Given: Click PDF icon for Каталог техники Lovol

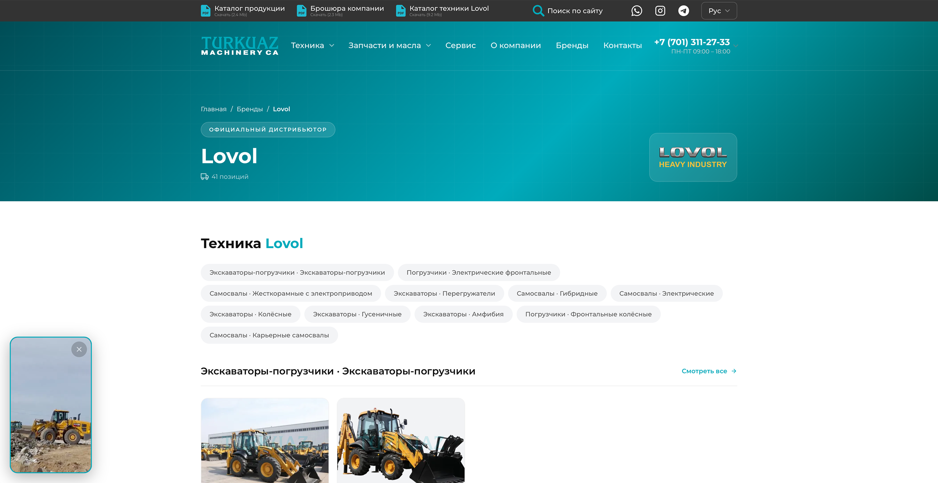Looking at the screenshot, I should [x=401, y=10].
